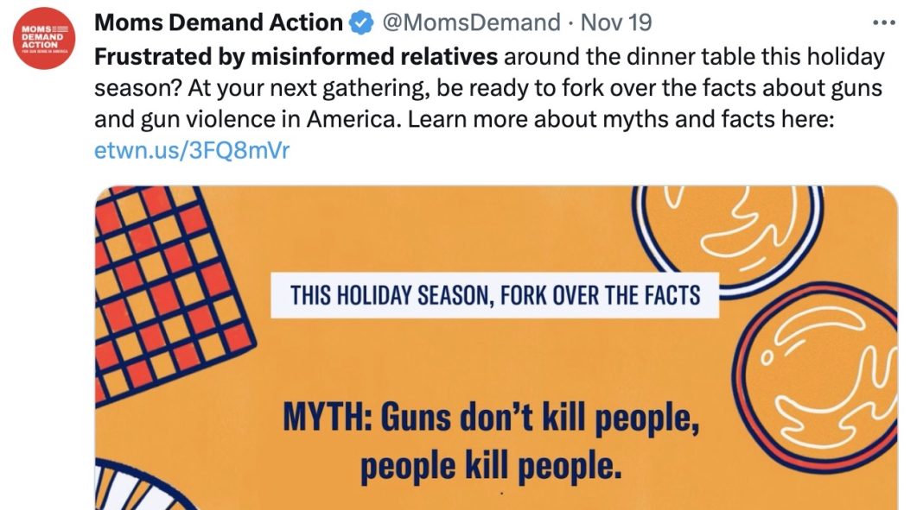The width and height of the screenshot is (923, 510).
Task: Click the bold 'Frustrated by misinformed relatives' text
Action: [296, 58]
